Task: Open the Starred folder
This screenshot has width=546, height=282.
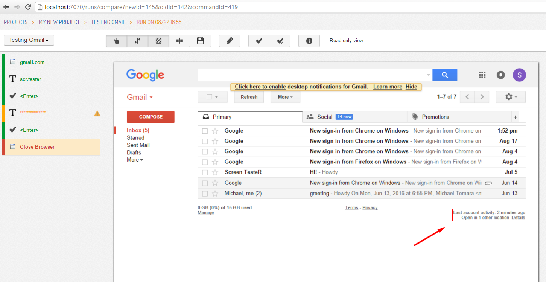Action: point(135,138)
